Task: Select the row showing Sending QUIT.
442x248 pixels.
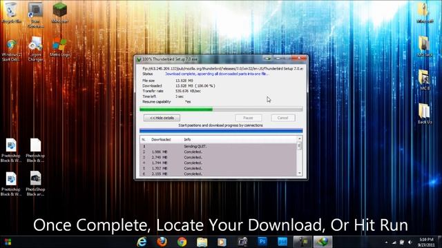Action: 218,146
